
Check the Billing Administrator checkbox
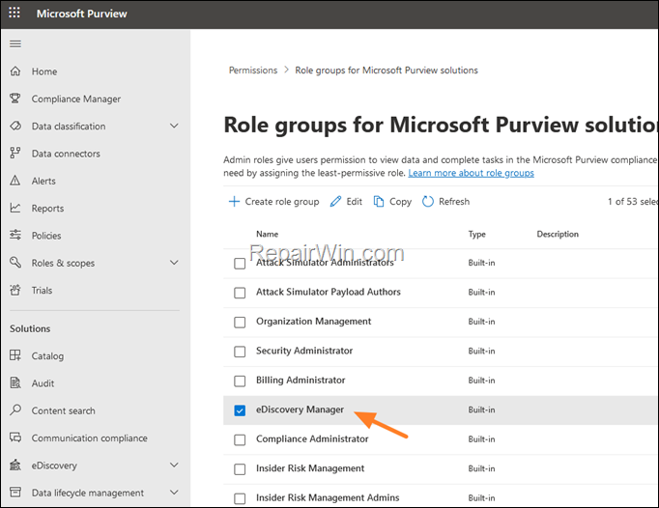point(240,381)
